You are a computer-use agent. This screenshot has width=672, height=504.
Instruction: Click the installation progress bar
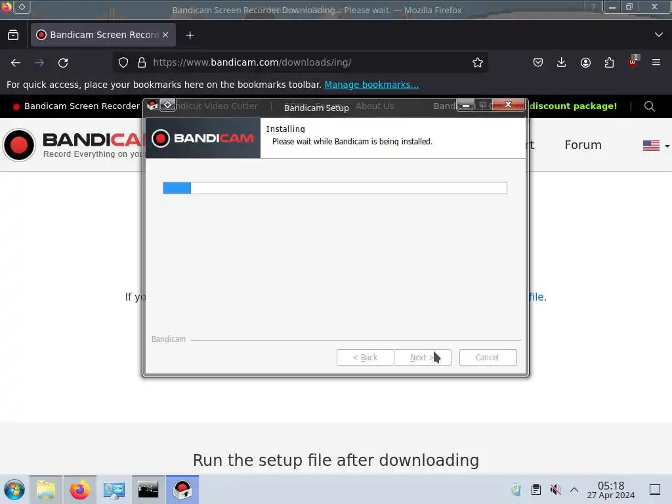(x=335, y=188)
